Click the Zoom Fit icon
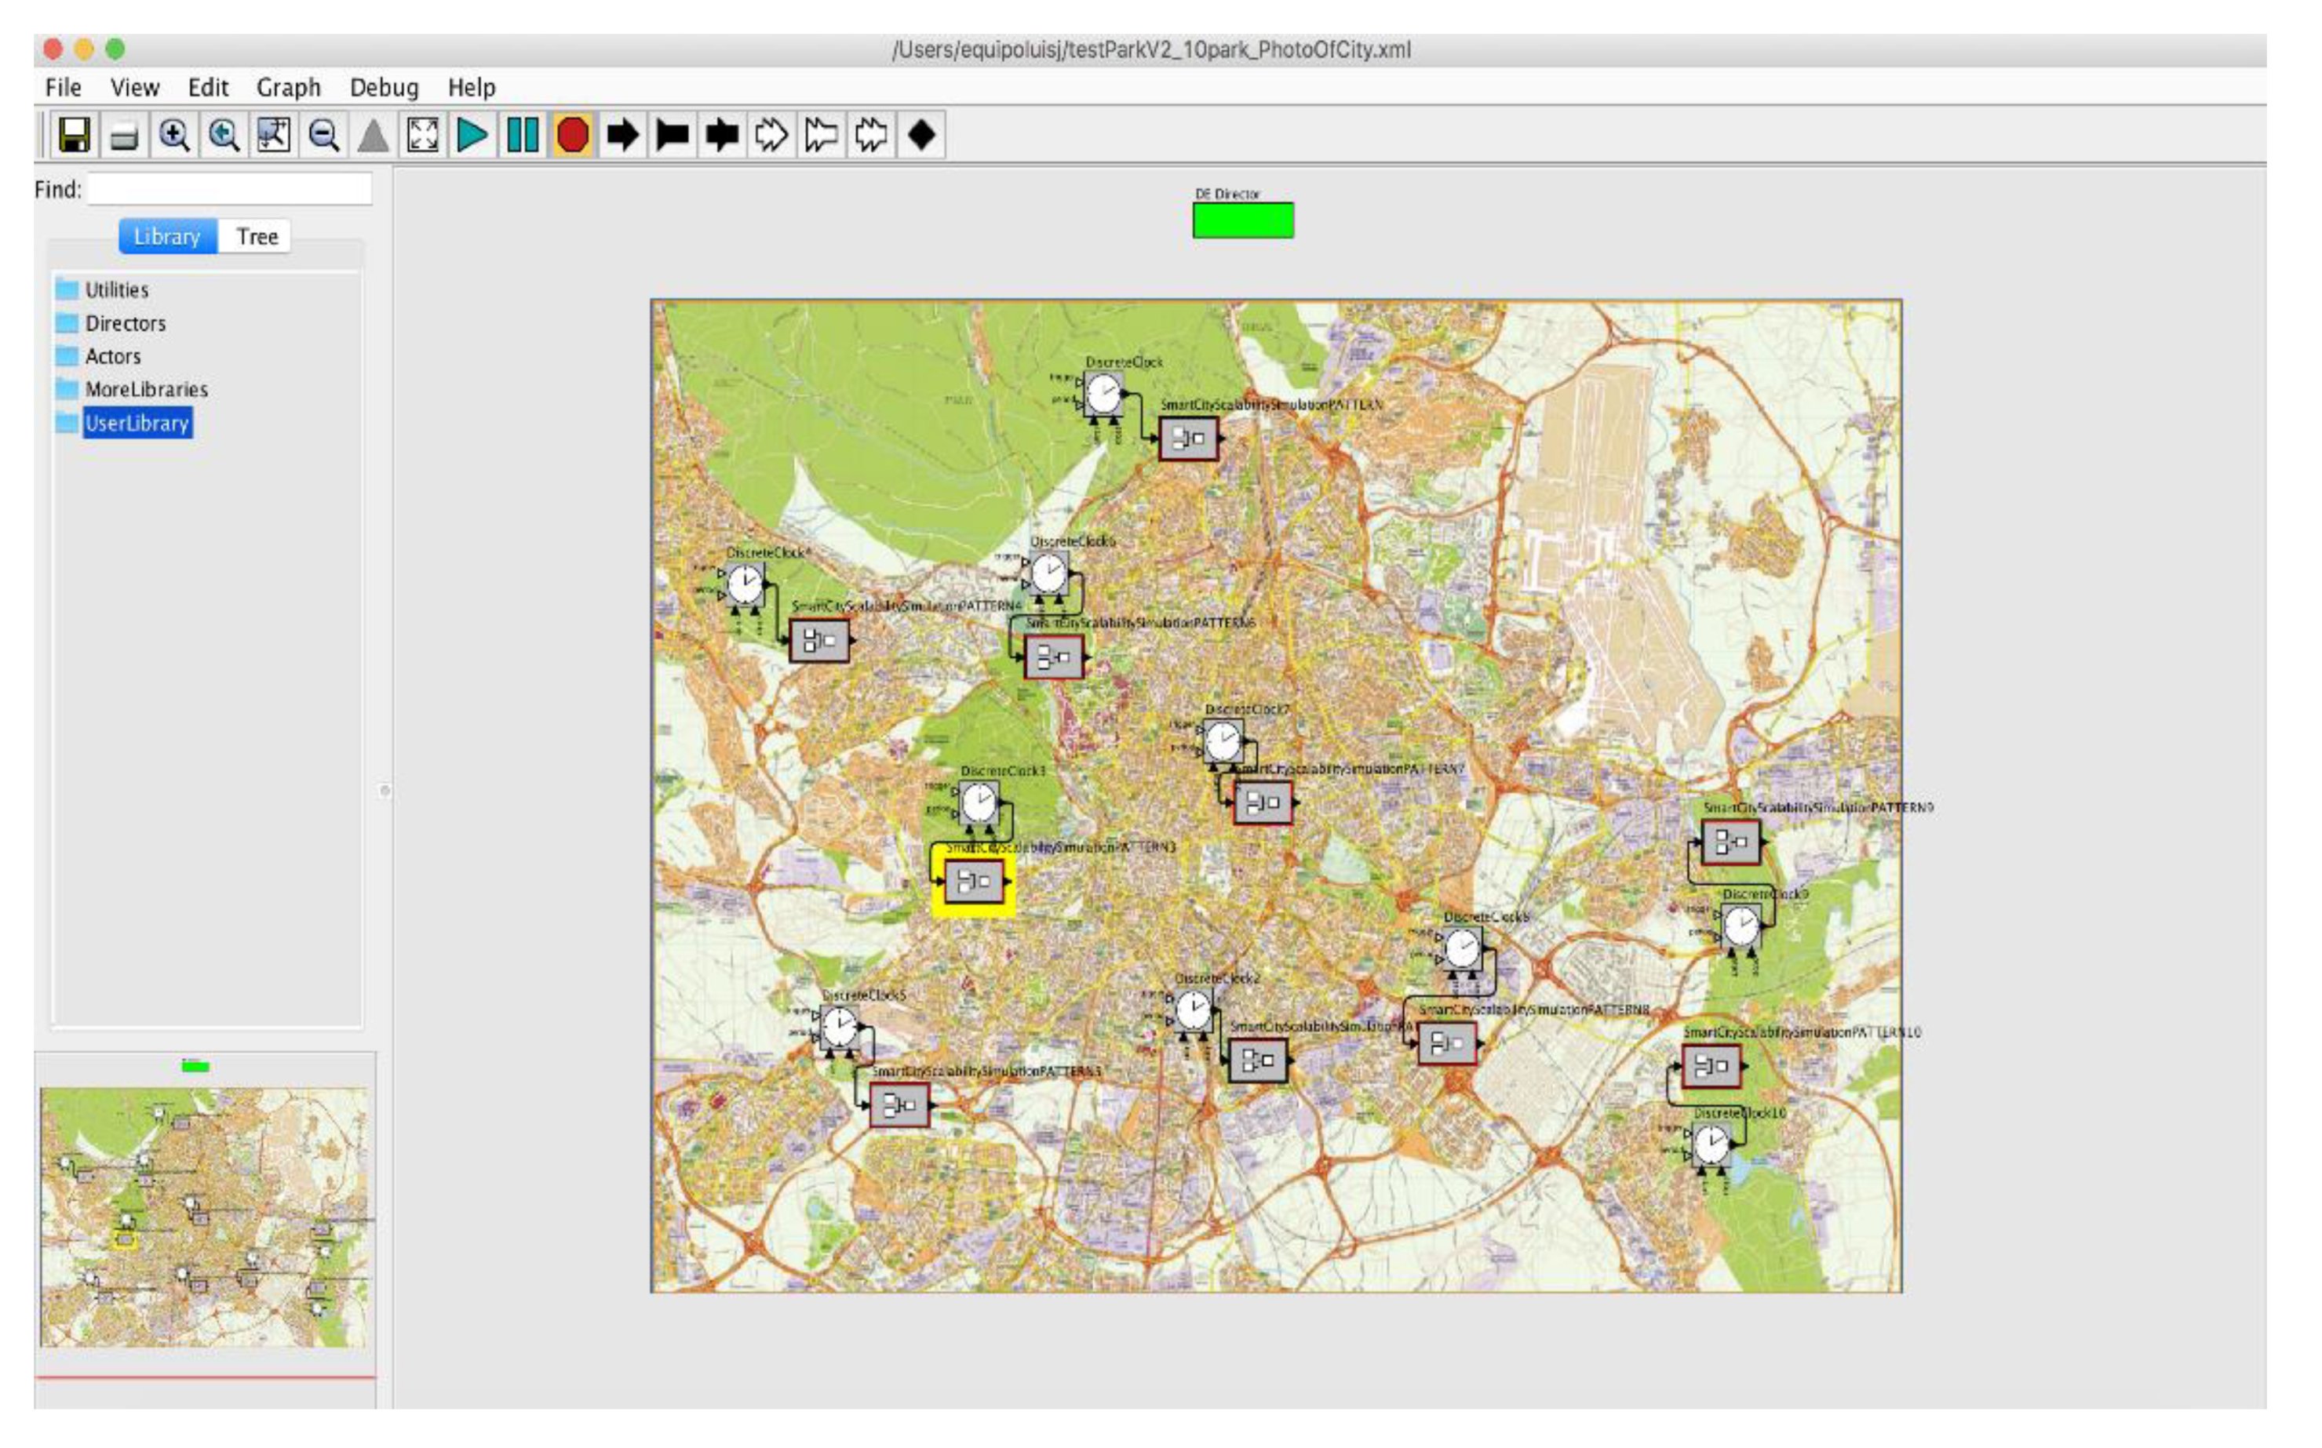 click(274, 135)
